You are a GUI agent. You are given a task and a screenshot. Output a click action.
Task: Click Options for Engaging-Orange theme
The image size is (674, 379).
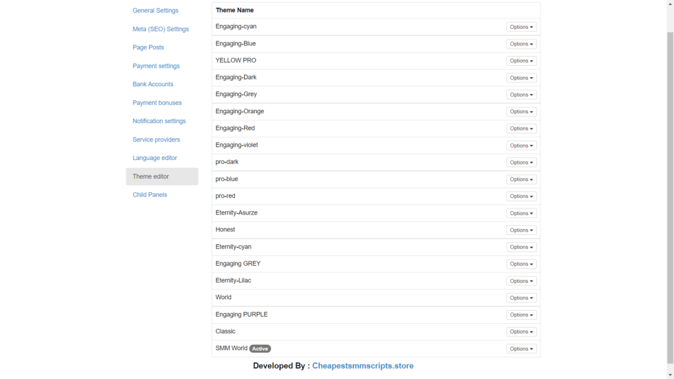521,112
